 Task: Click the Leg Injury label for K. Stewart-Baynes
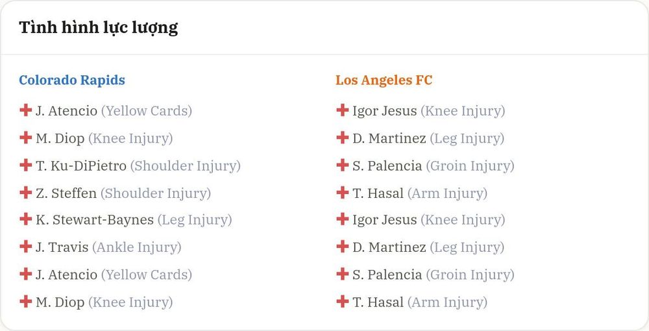[x=195, y=220]
